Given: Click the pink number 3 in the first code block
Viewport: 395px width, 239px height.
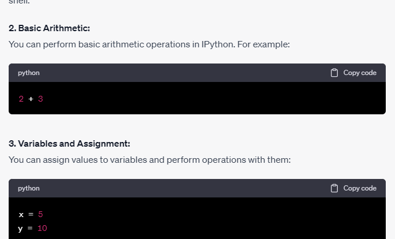Looking at the screenshot, I should click(40, 99).
